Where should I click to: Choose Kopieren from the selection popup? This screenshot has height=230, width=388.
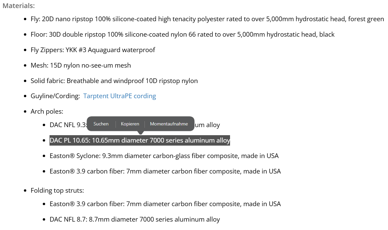coord(130,124)
